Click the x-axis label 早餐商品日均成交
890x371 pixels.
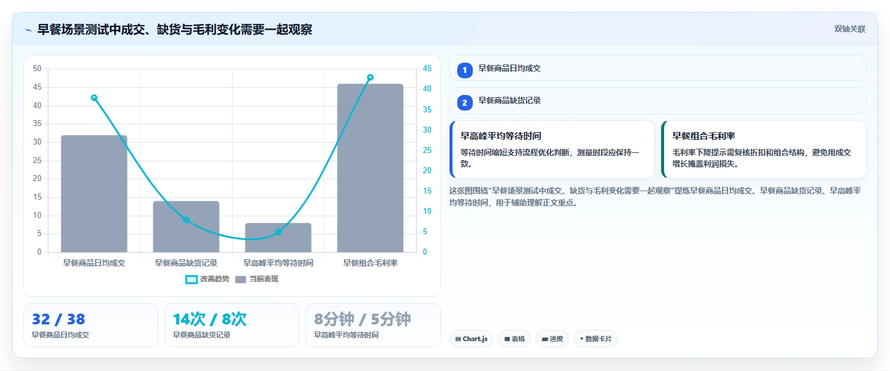94,263
